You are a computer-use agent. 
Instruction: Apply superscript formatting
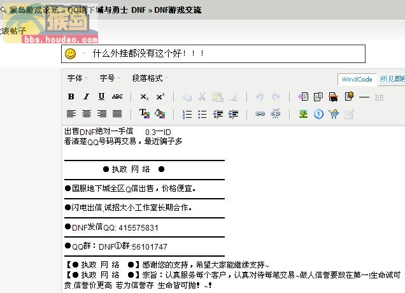160,97
